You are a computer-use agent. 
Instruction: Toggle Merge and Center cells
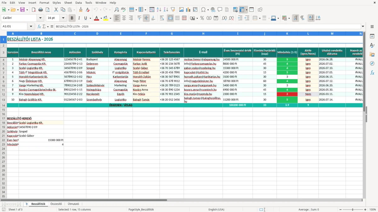tap(170, 18)
